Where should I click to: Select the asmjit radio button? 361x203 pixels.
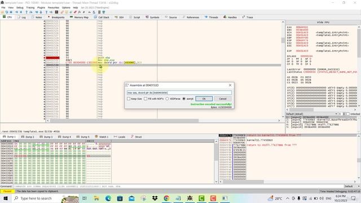(x=184, y=99)
